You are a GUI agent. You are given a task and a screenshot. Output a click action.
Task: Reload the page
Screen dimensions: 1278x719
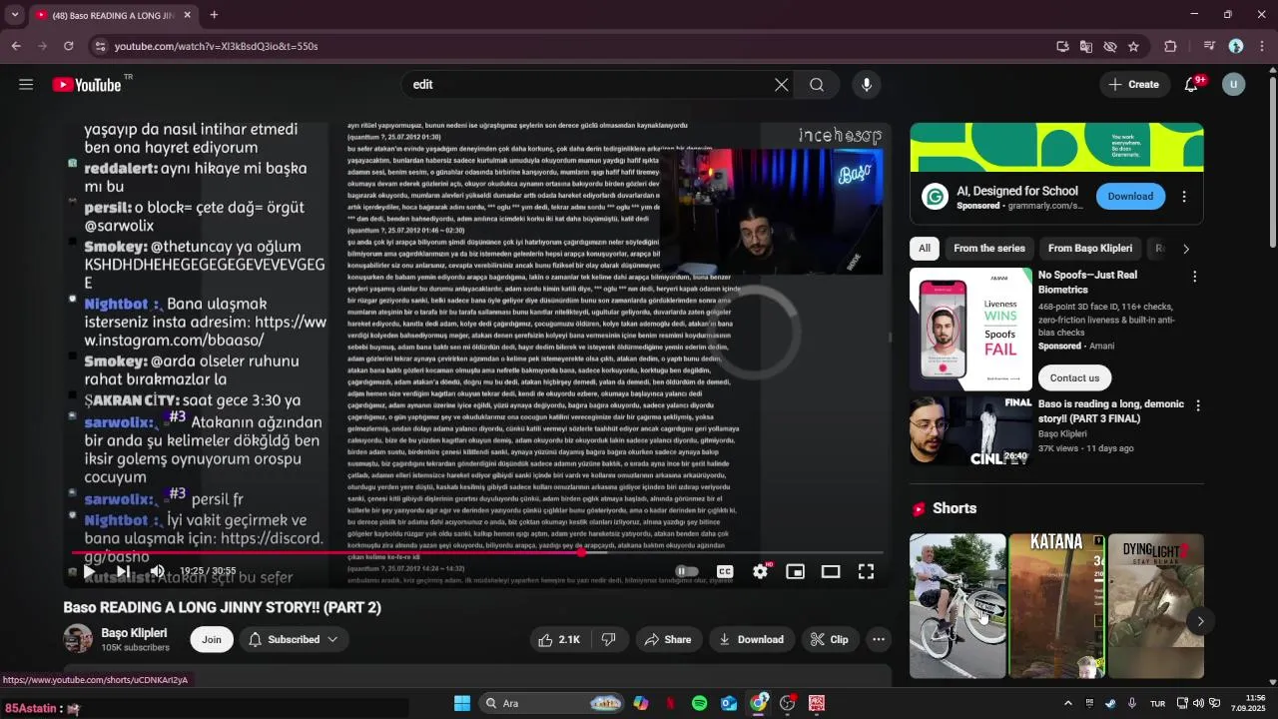pyautogui.click(x=68, y=46)
